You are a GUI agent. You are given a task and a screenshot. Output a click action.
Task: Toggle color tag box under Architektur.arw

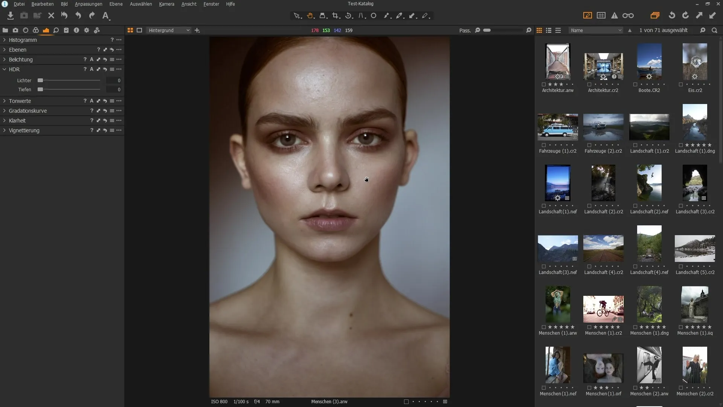point(544,84)
